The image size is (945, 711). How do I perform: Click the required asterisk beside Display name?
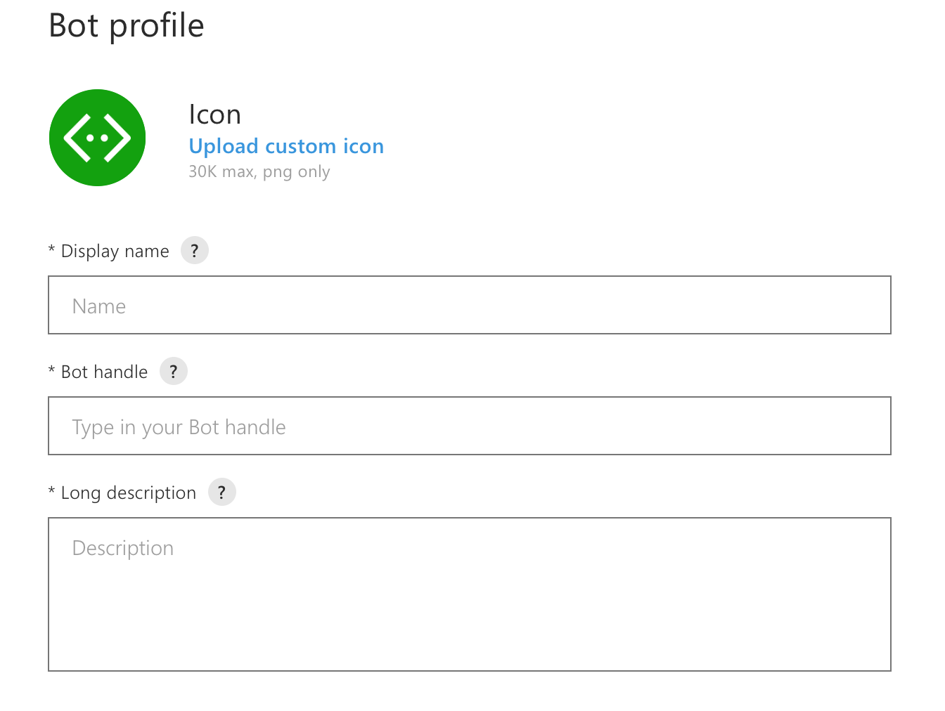click(x=51, y=249)
